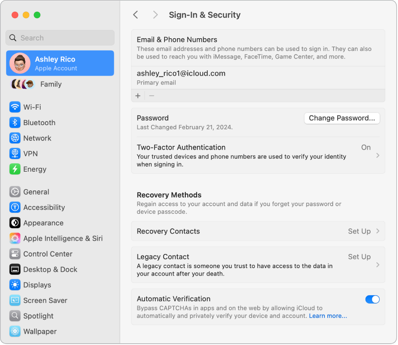Click the Change Password button
Viewport: 398px width, 345px height.
click(342, 118)
